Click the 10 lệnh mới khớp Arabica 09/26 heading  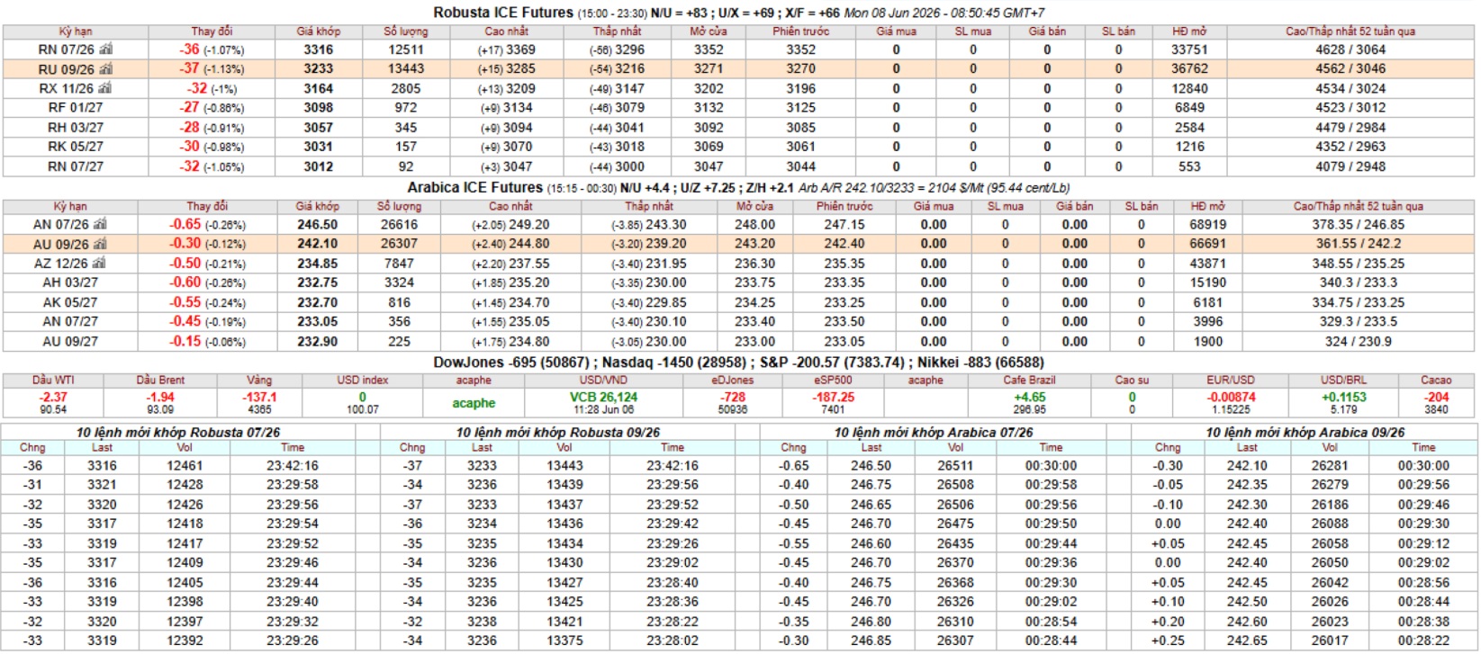pyautogui.click(x=1305, y=433)
